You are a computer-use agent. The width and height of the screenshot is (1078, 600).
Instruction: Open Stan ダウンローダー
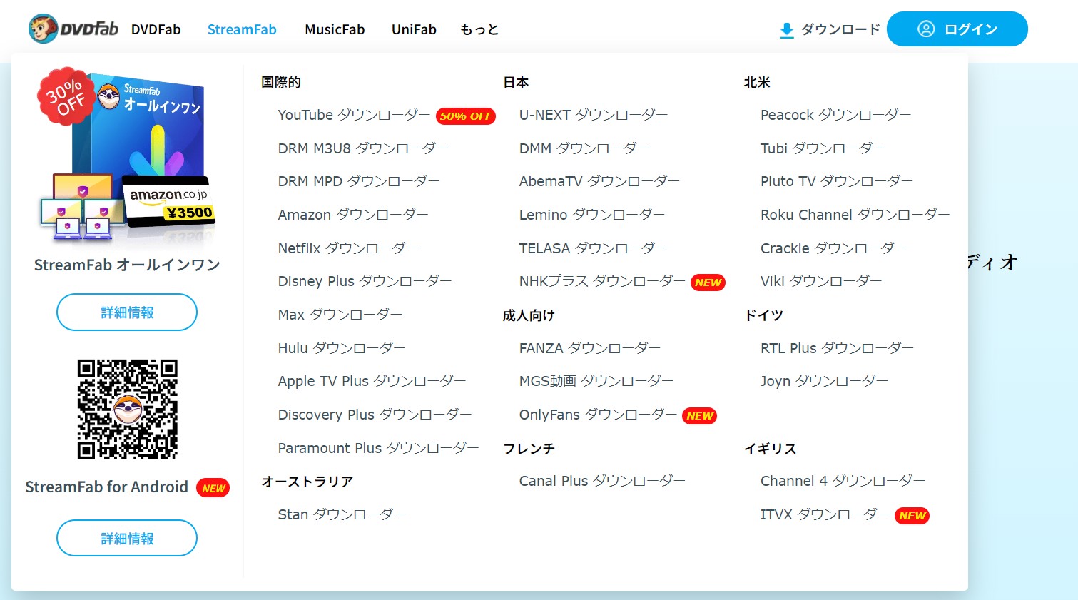[x=342, y=514]
